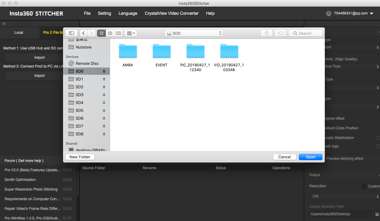Screen dimensions: 380x221
Task: Switch to list view in file dialog
Action: coord(110,33)
